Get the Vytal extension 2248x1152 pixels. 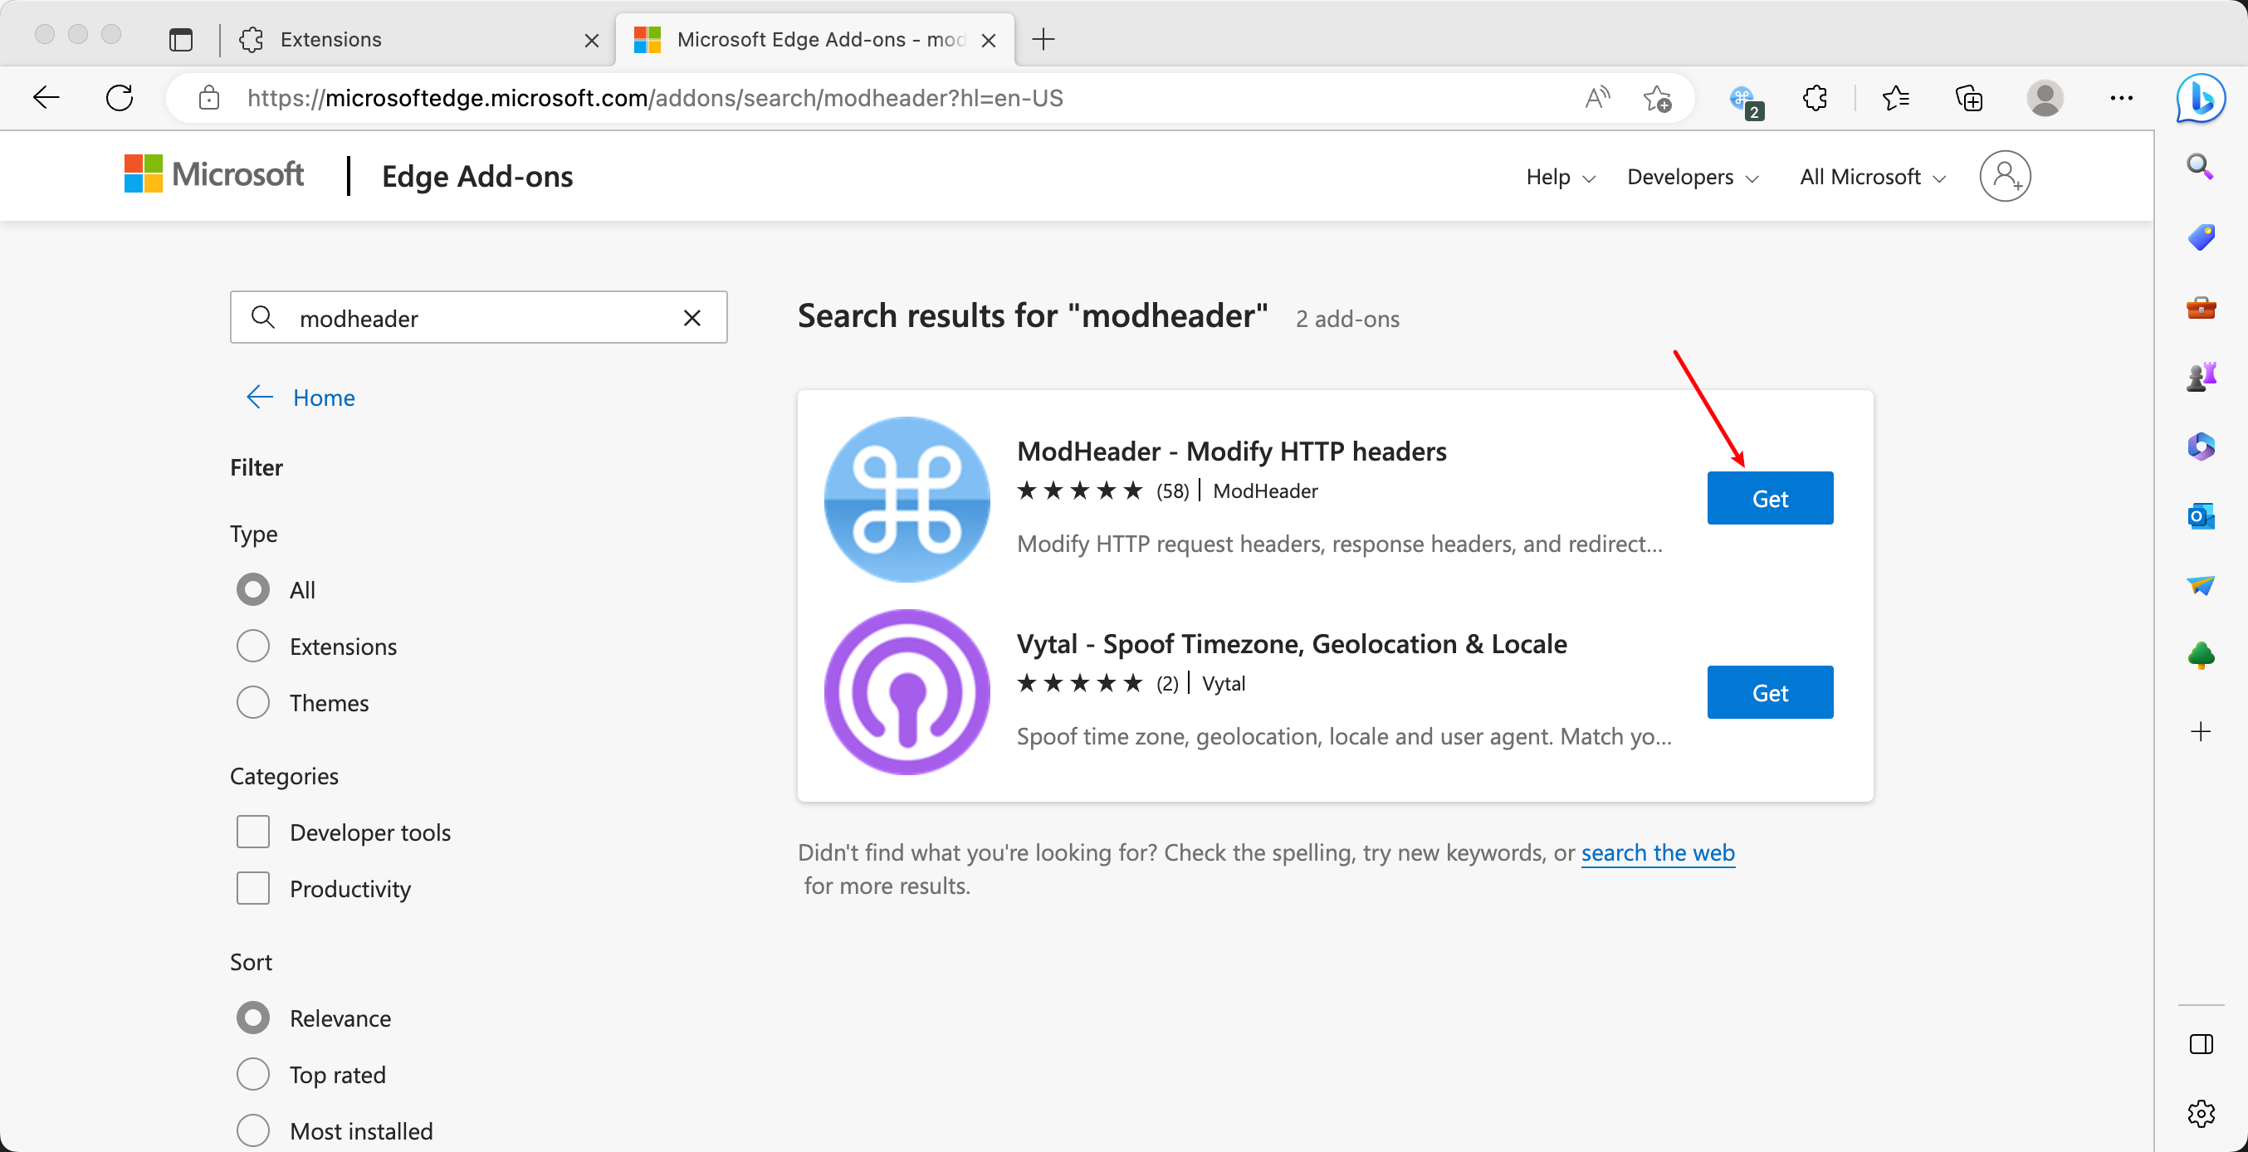pyautogui.click(x=1769, y=692)
